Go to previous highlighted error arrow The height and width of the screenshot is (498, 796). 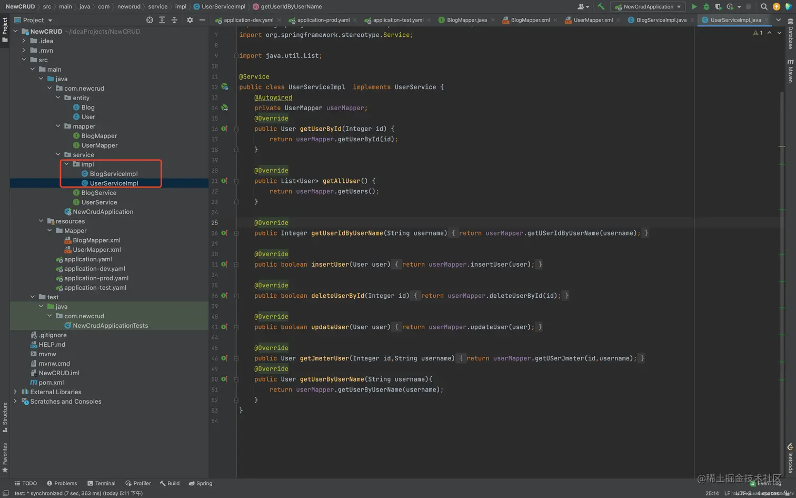click(x=769, y=33)
